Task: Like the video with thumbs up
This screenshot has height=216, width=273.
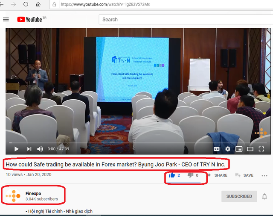Action: 172,175
